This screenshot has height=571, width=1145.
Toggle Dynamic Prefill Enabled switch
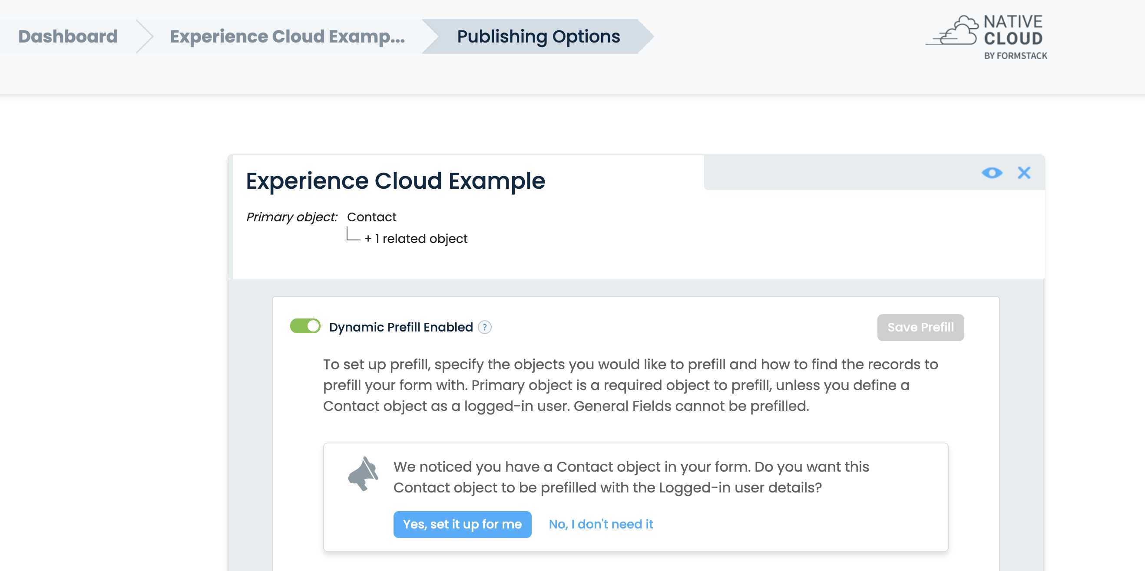coord(305,326)
